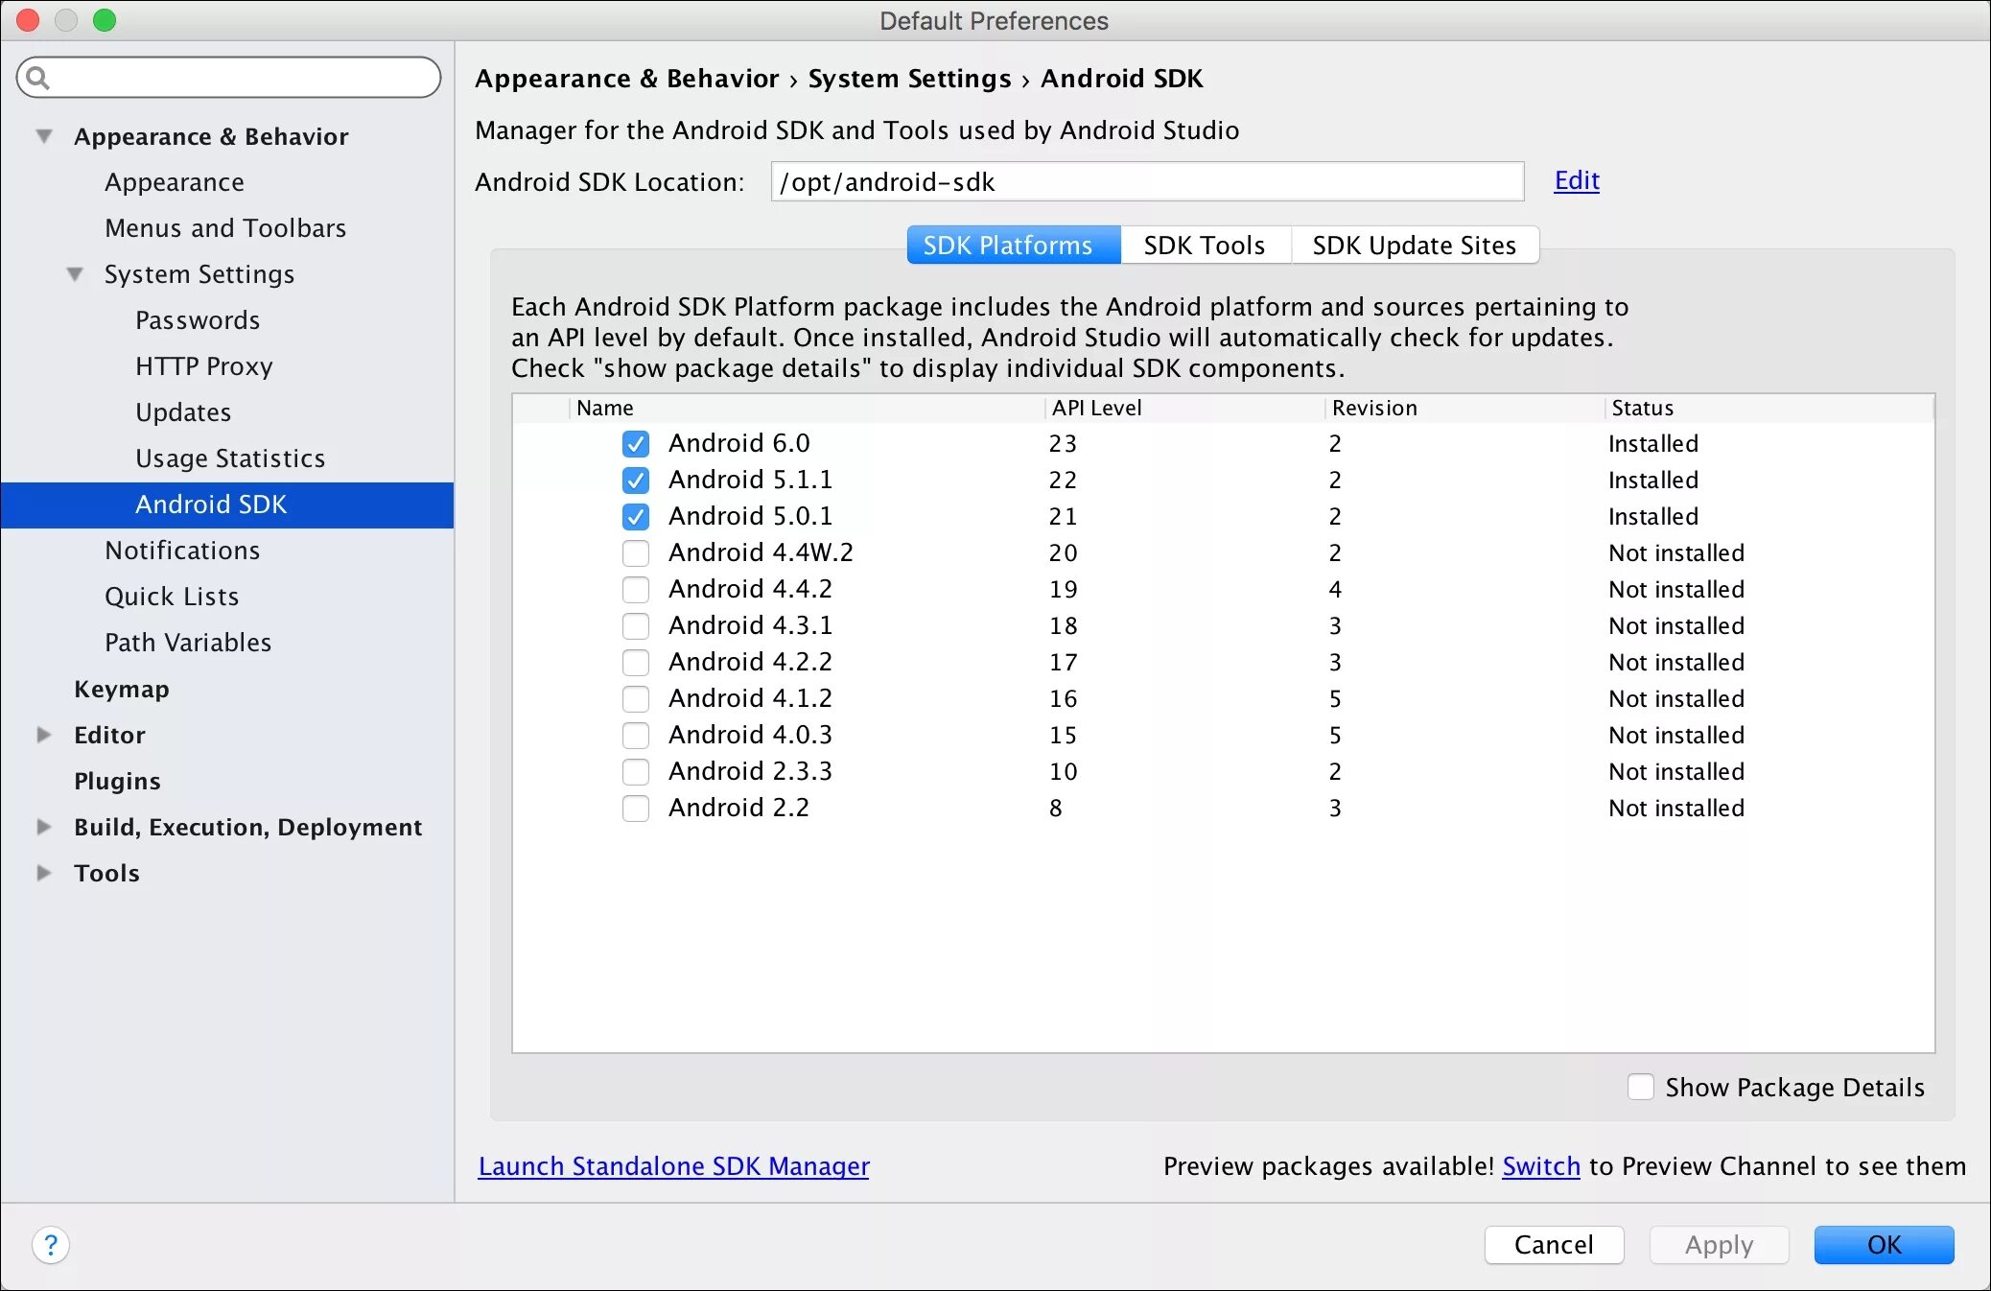Click the search magnifier icon
This screenshot has height=1291, width=1991.
(x=37, y=78)
